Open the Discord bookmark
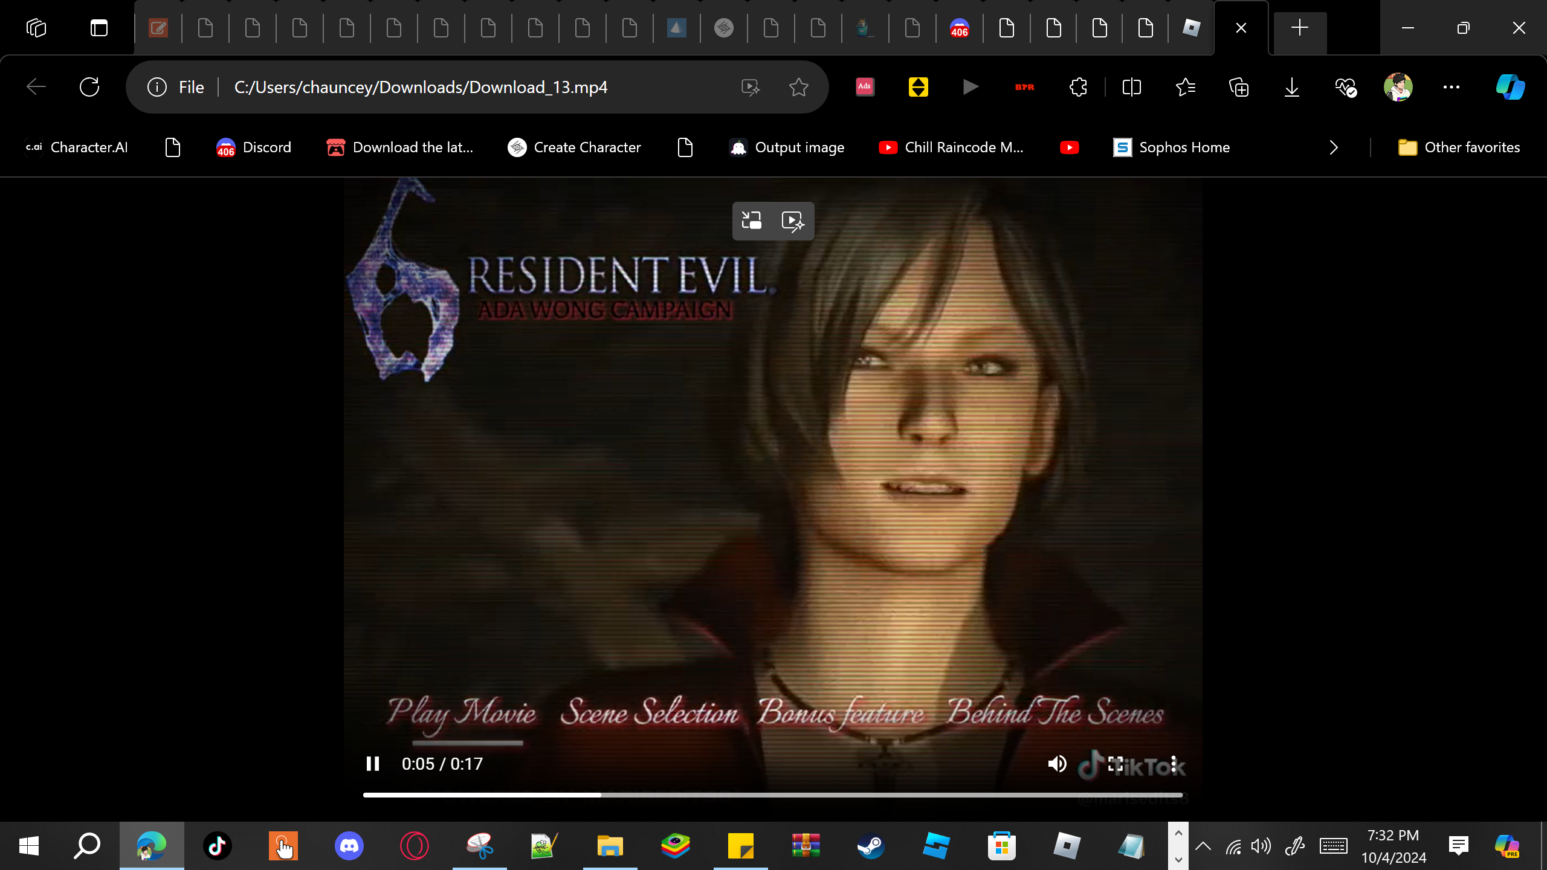 [254, 147]
